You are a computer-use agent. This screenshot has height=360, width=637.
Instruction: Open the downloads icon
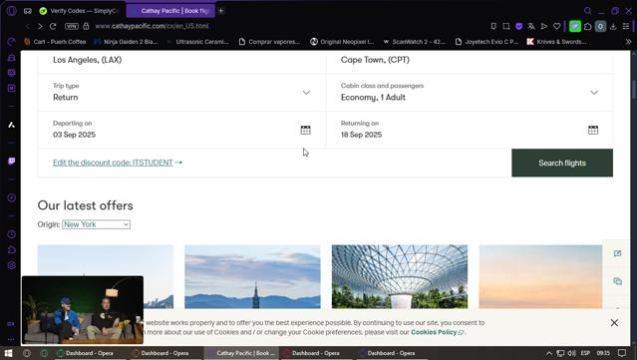[x=613, y=26]
